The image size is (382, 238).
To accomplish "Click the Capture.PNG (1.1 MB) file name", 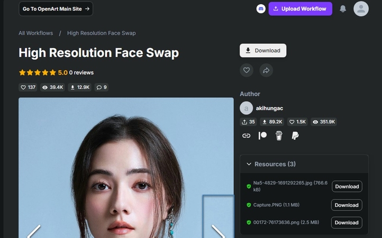I will pos(276,205).
